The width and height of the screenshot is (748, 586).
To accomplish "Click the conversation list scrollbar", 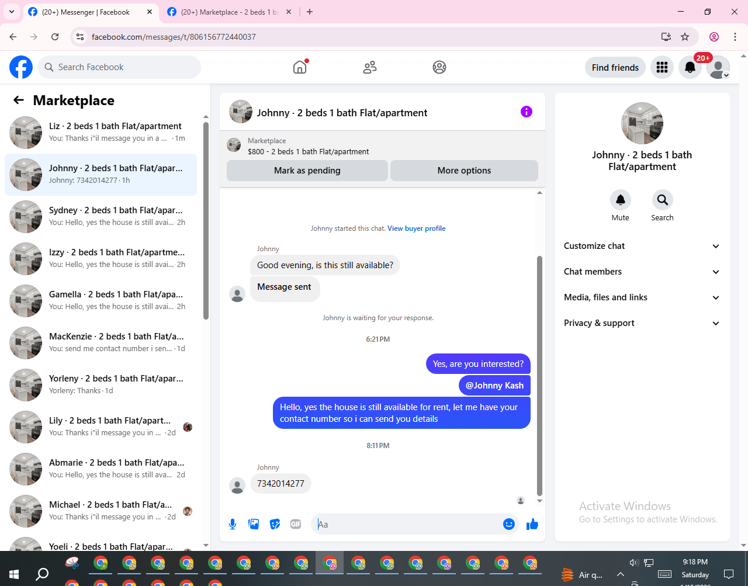I will click(206, 221).
